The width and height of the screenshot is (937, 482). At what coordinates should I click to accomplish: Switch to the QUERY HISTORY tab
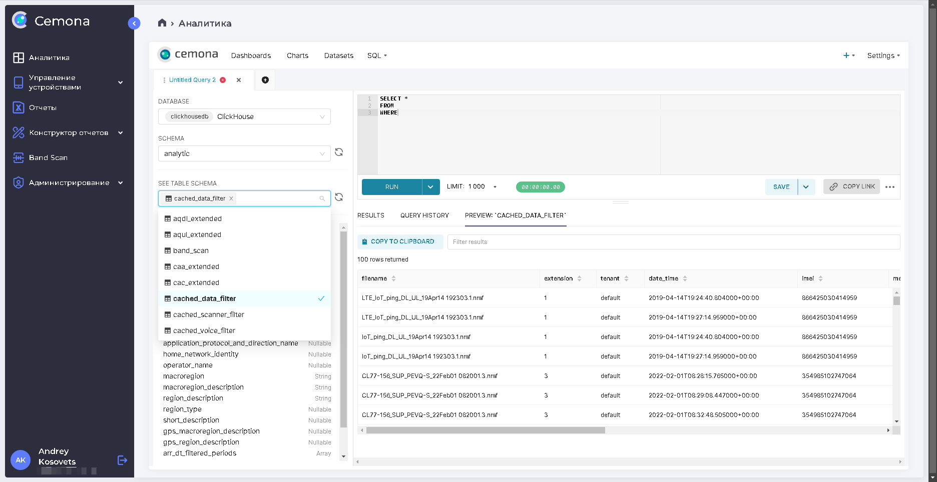click(x=424, y=215)
